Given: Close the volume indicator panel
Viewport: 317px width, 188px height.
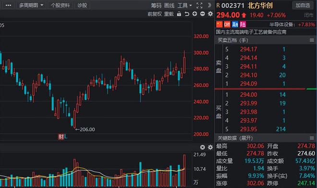Looking at the screenshot, I should point(202,147).
